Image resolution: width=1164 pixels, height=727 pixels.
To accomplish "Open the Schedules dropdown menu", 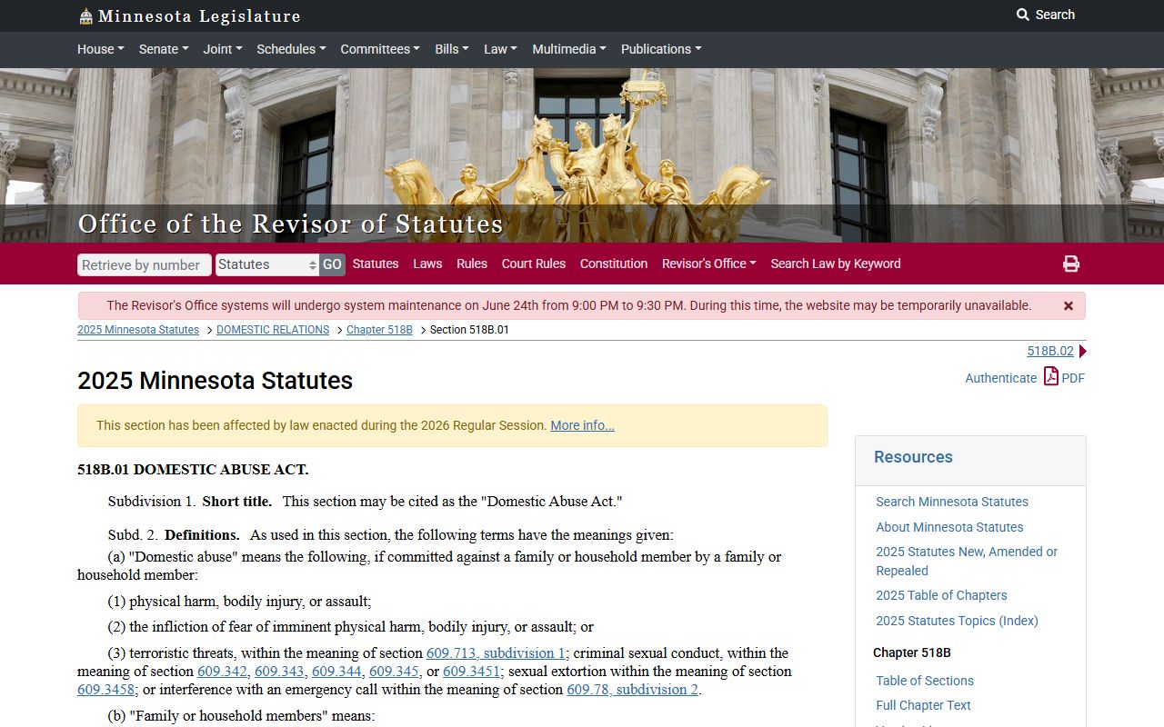I will (291, 49).
